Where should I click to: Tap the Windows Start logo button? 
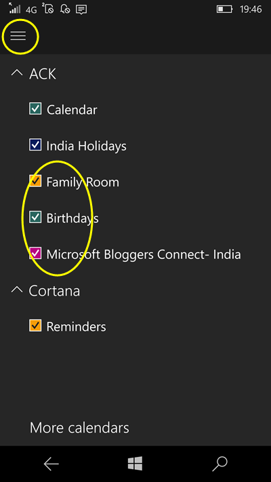[x=135, y=463]
